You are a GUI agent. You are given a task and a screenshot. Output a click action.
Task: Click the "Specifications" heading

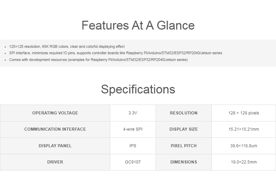coord(138,89)
